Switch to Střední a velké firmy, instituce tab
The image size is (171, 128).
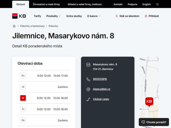click(84, 4)
